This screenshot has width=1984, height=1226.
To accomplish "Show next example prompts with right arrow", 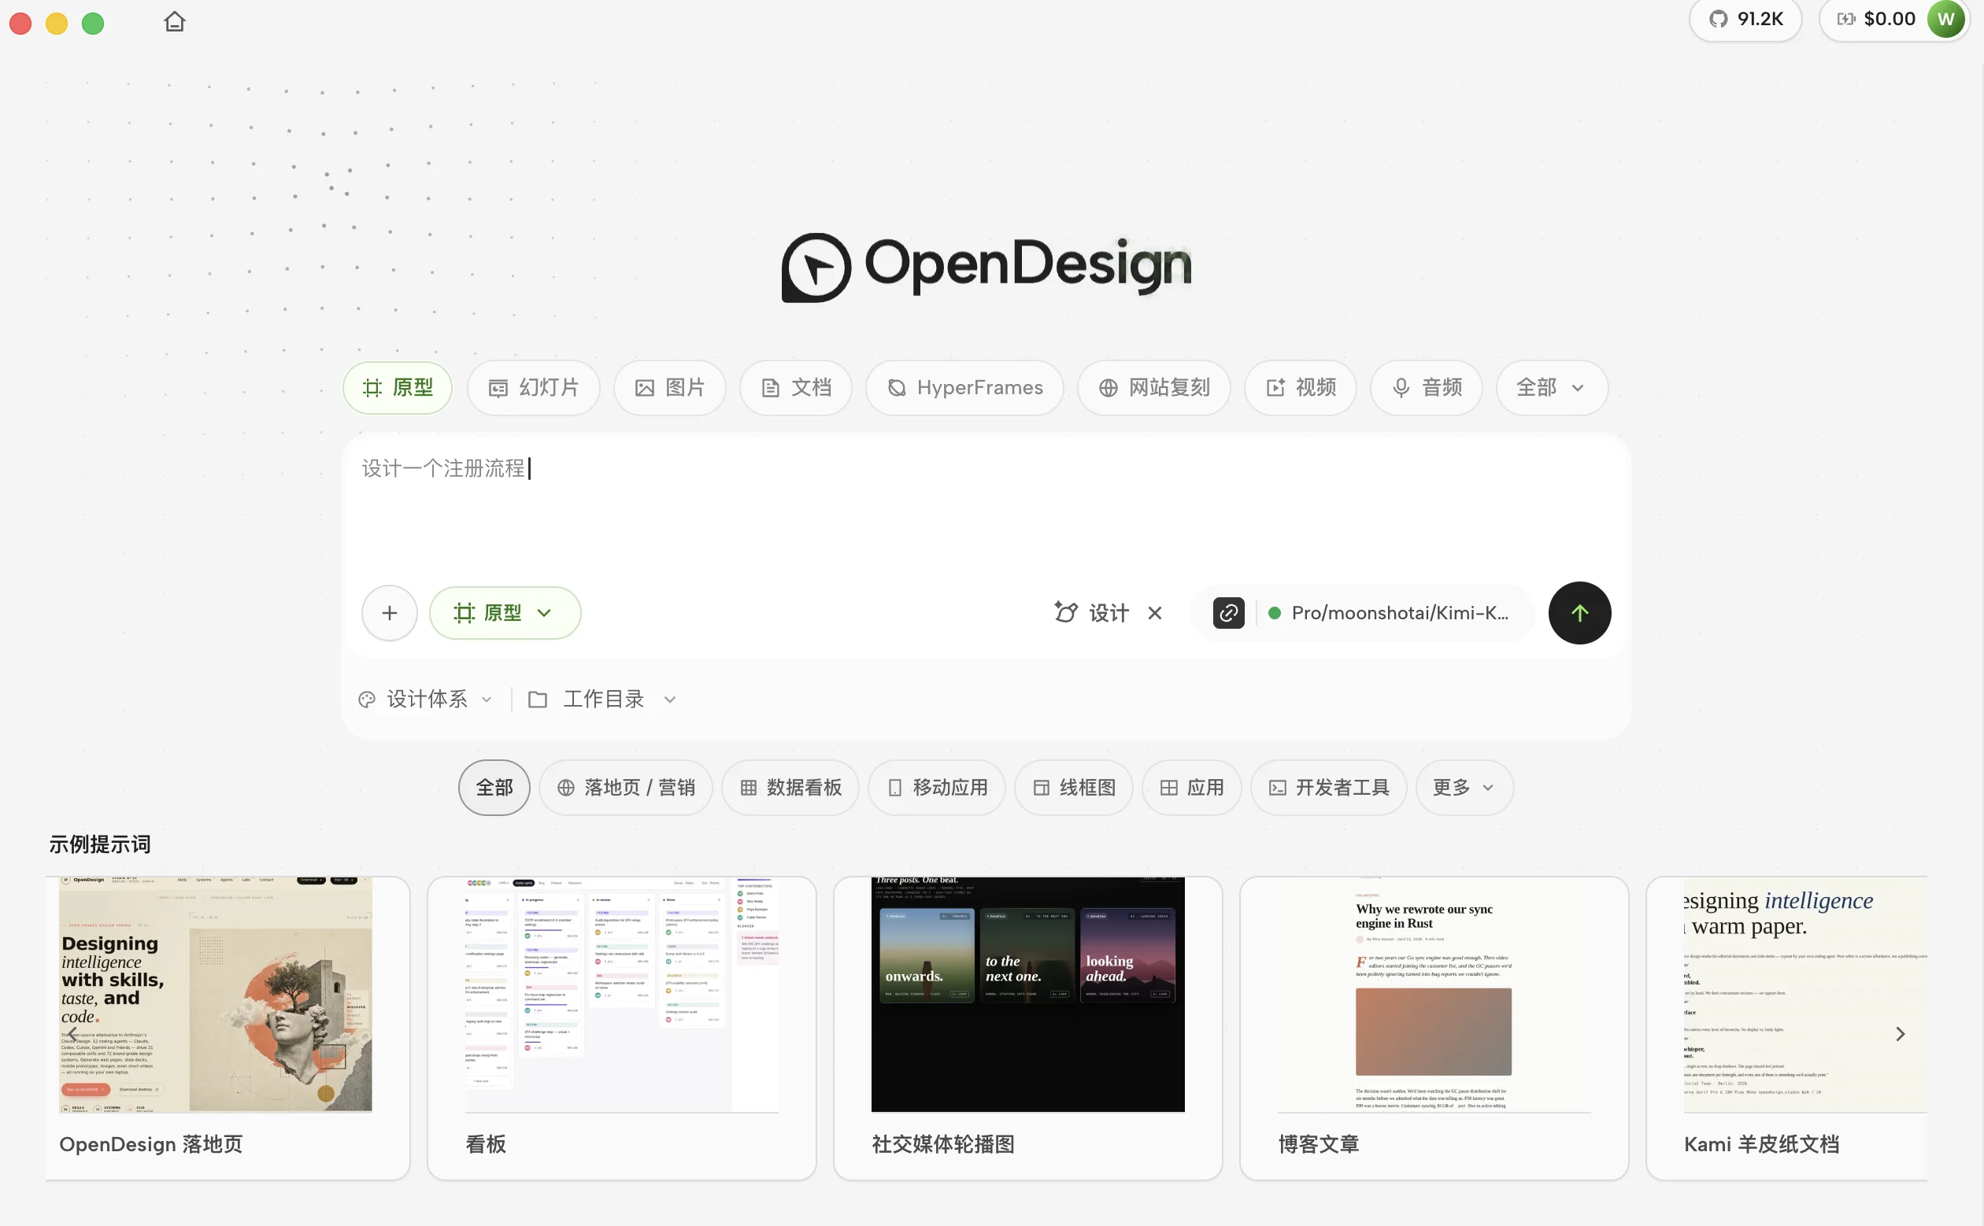I will pyautogui.click(x=1900, y=1034).
